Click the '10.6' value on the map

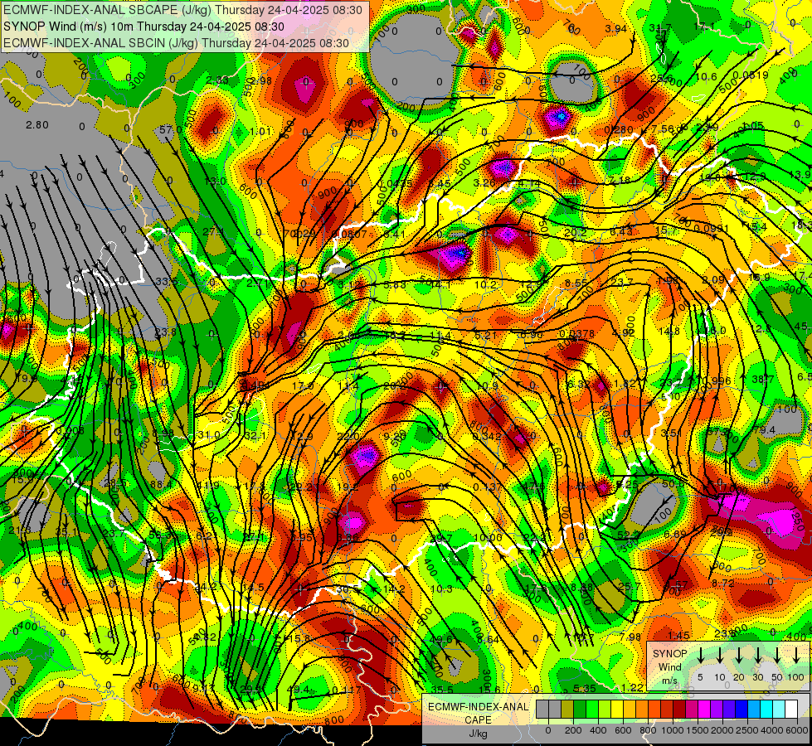[x=706, y=77]
